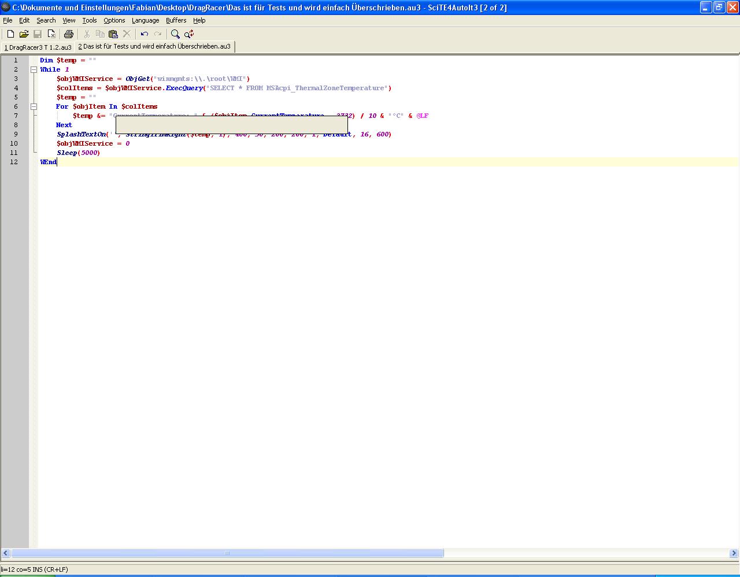Viewport: 740px width, 577px height.
Task: Collapse the While loop fold marker
Action: coord(34,69)
